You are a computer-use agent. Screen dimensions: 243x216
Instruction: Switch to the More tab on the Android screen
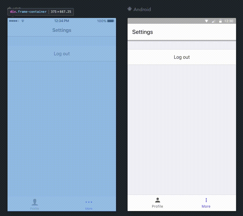[206, 203]
